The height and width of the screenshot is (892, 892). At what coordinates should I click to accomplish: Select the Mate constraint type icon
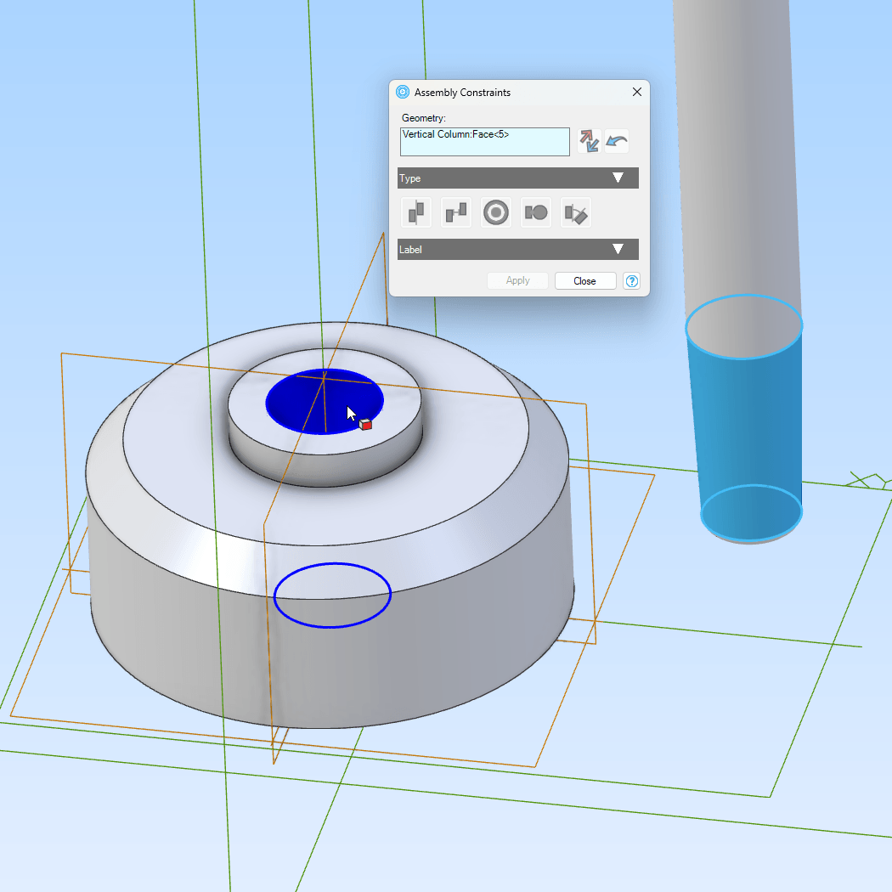point(416,212)
